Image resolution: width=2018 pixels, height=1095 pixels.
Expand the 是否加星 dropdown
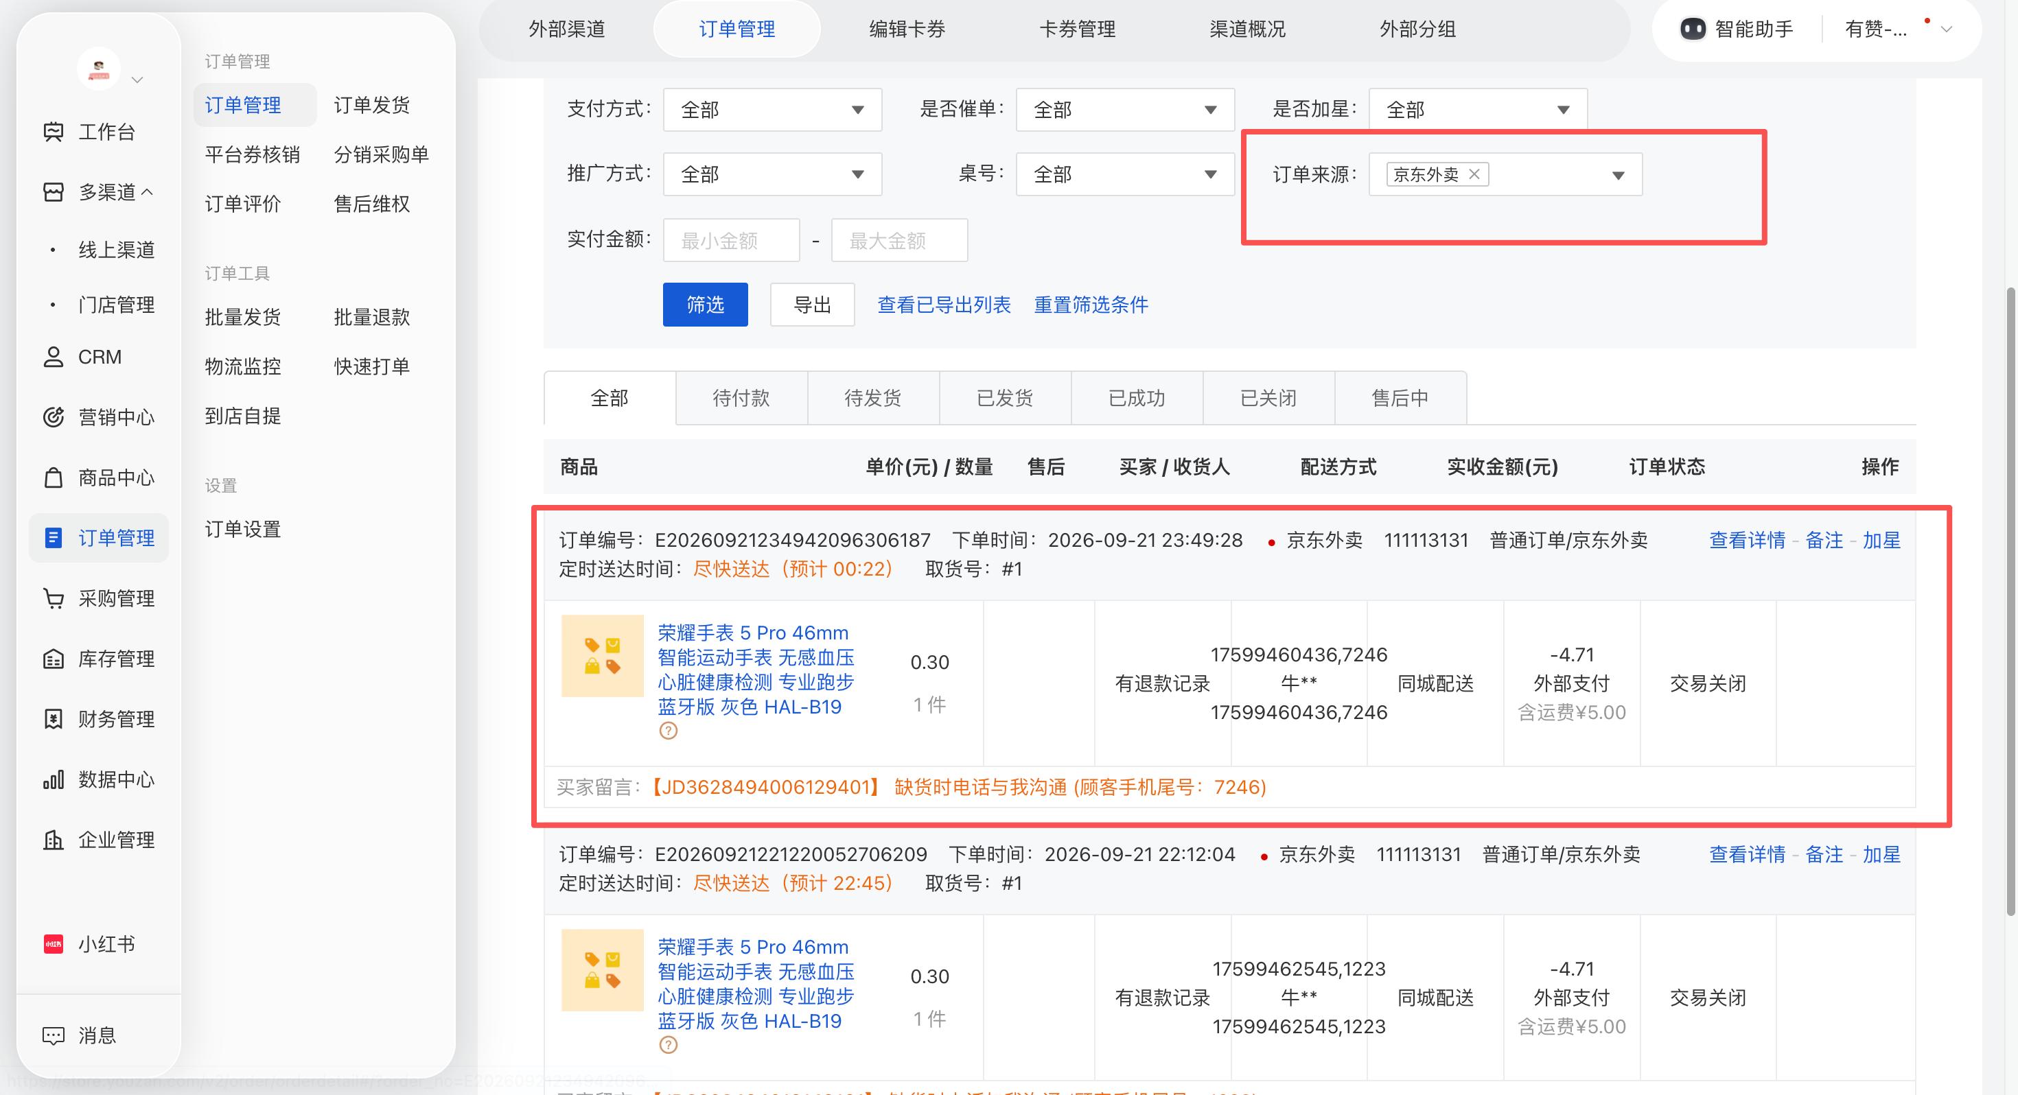click(x=1477, y=110)
